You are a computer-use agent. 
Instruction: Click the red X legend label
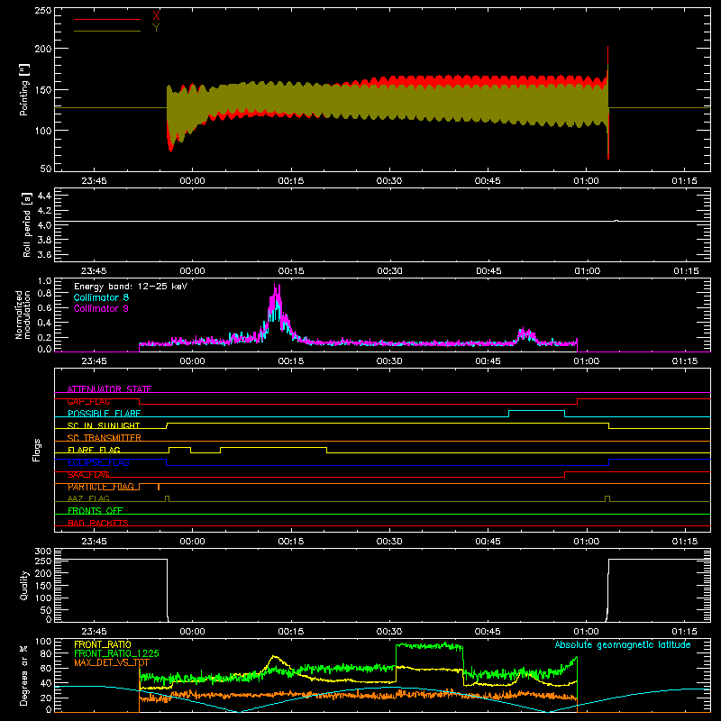point(156,15)
